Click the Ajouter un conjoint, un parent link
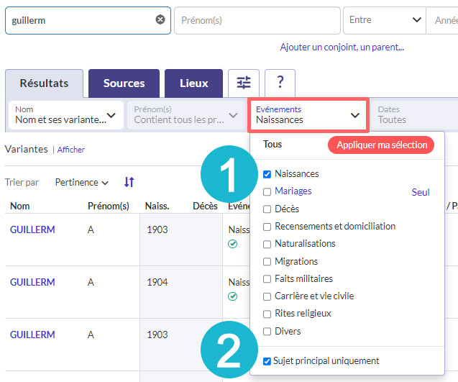This screenshot has height=382, width=458. (x=342, y=47)
